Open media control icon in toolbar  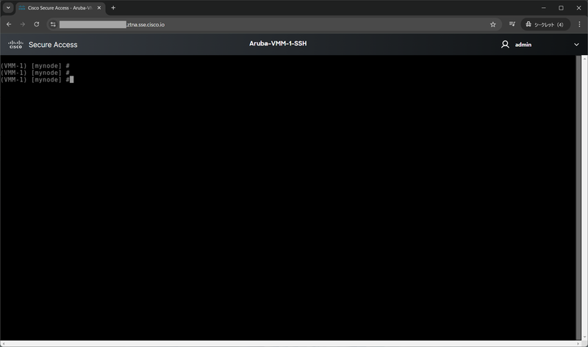coord(512,24)
